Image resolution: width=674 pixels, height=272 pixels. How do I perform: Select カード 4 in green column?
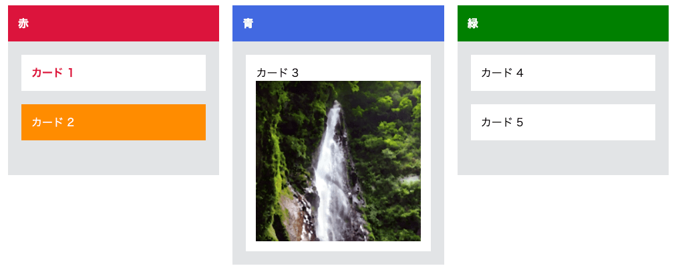point(563,73)
